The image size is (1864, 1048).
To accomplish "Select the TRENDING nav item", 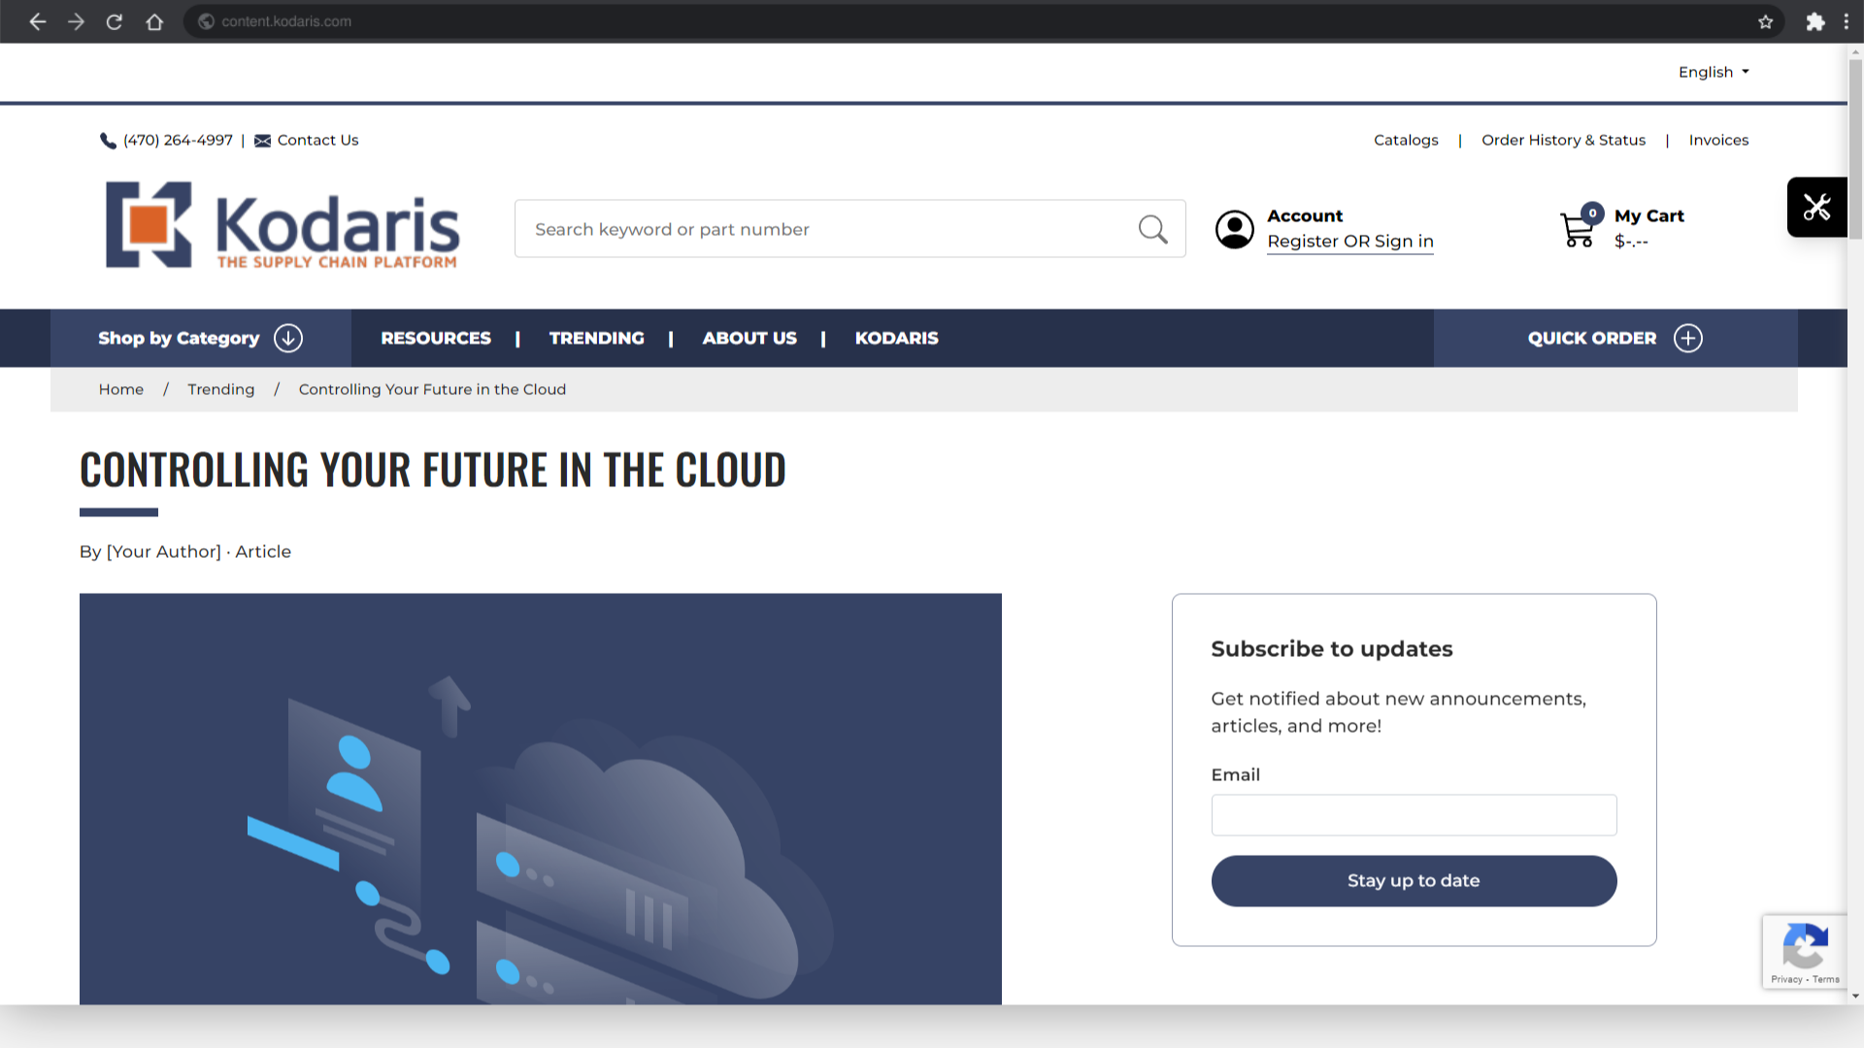I will 596,338.
